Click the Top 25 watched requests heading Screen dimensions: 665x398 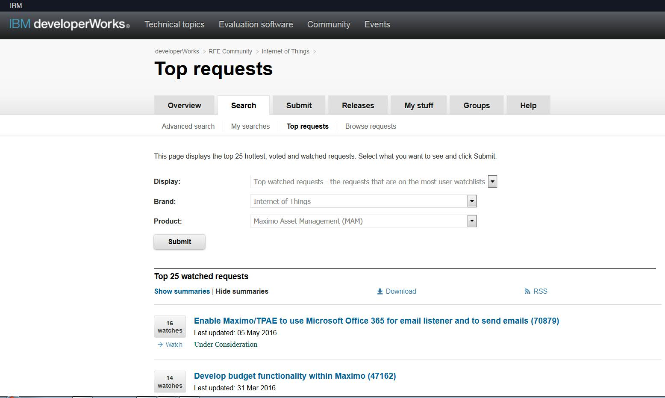201,276
